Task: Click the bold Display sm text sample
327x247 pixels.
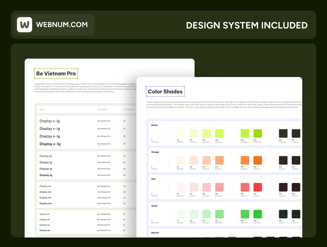Action: [x=45, y=230]
